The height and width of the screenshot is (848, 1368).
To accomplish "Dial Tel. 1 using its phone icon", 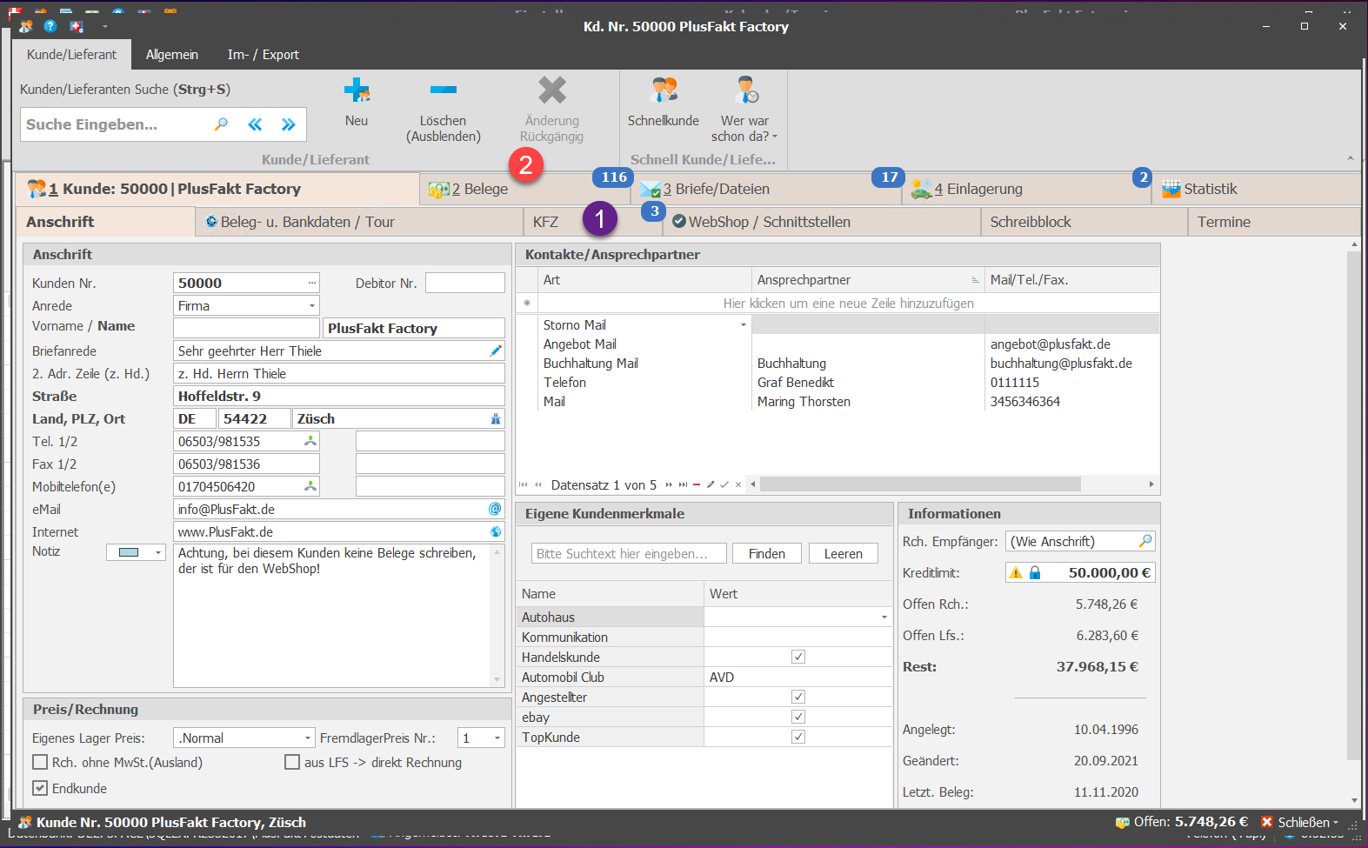I will [x=310, y=441].
